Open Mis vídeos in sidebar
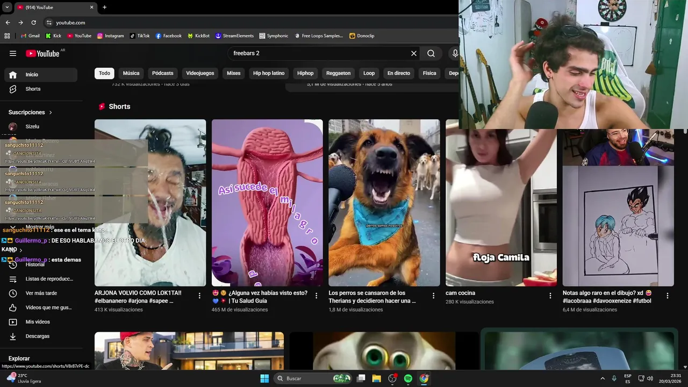This screenshot has height=387, width=688. pos(41,322)
